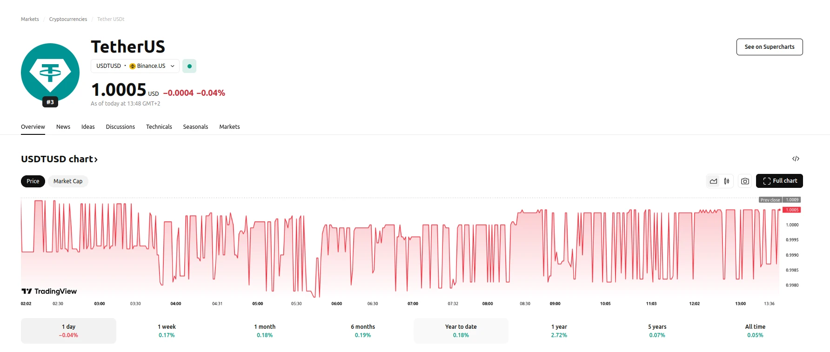Screen dimensions: 830x352
Task: Click the #3 rank badge
Action: tap(50, 102)
